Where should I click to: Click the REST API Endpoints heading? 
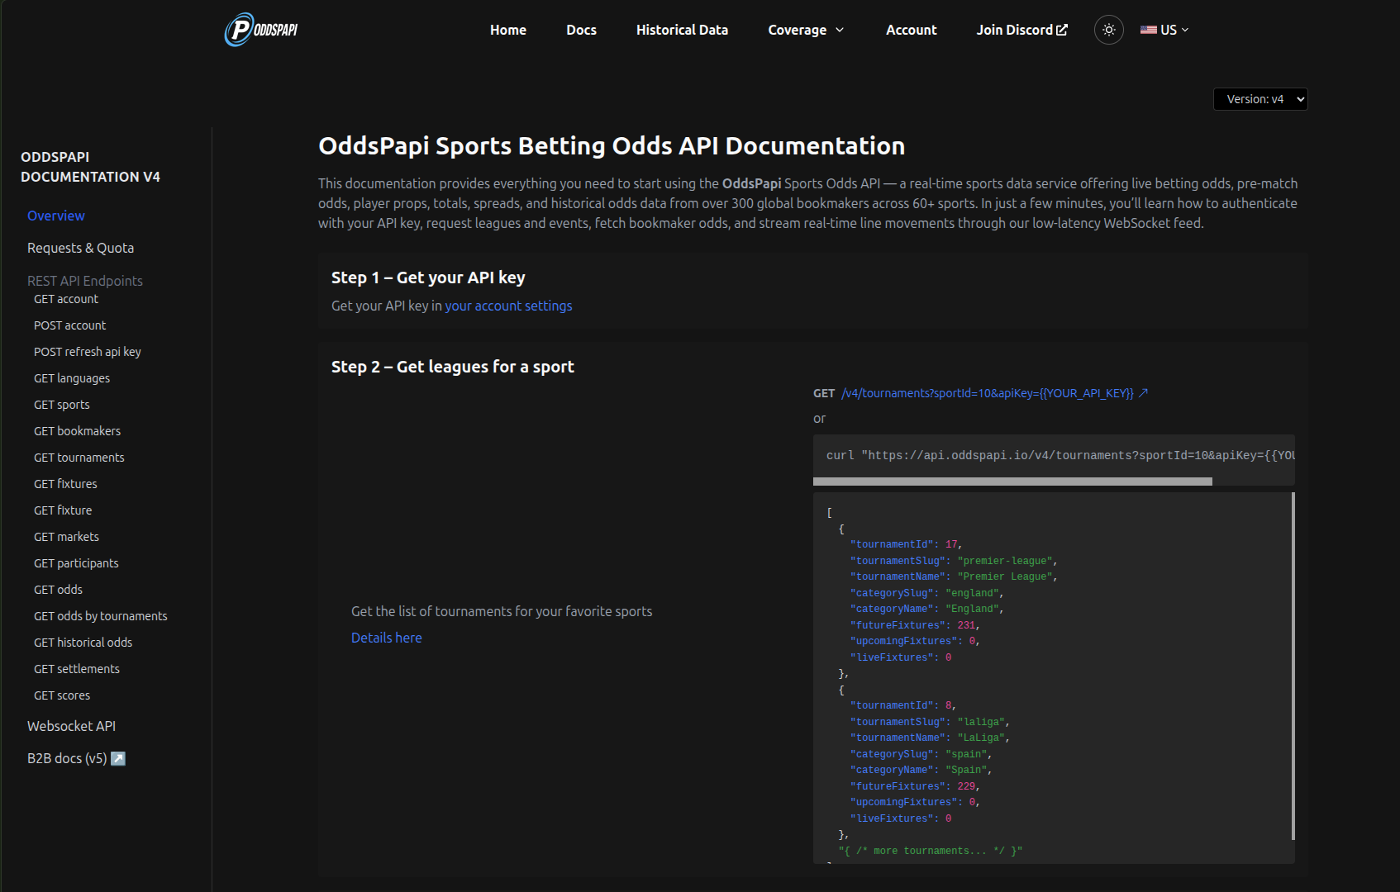[x=85, y=281]
